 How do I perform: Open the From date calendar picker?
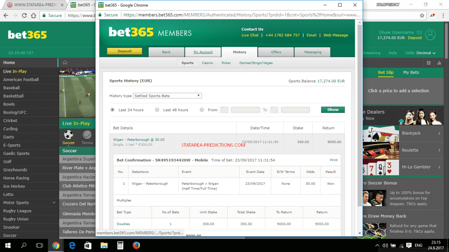pos(224,110)
